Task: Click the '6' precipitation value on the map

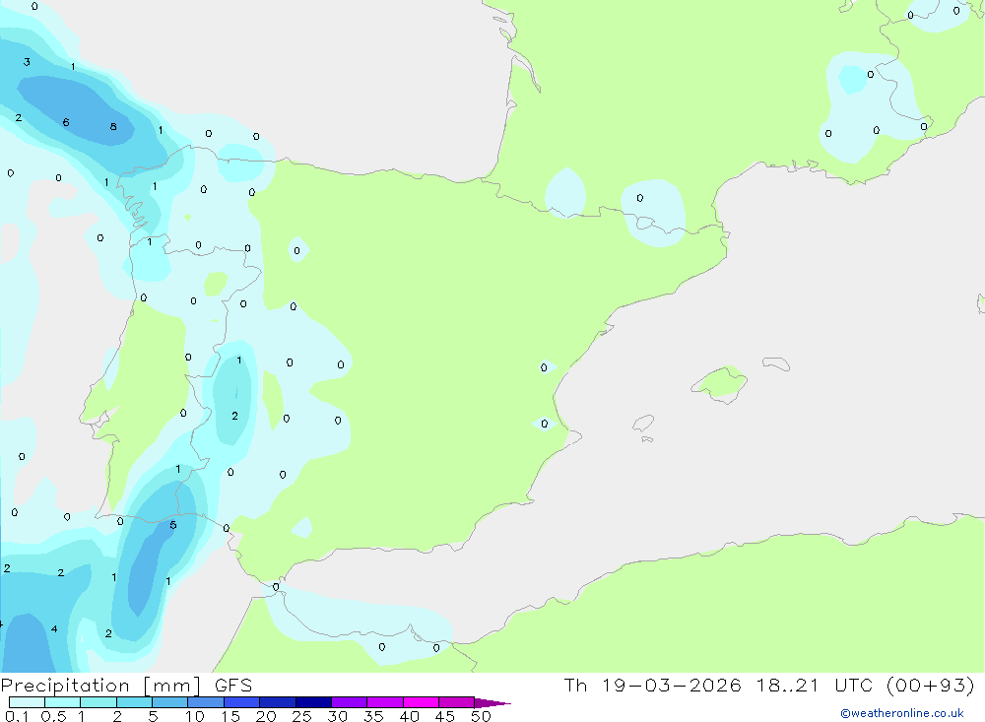Action: click(x=66, y=122)
